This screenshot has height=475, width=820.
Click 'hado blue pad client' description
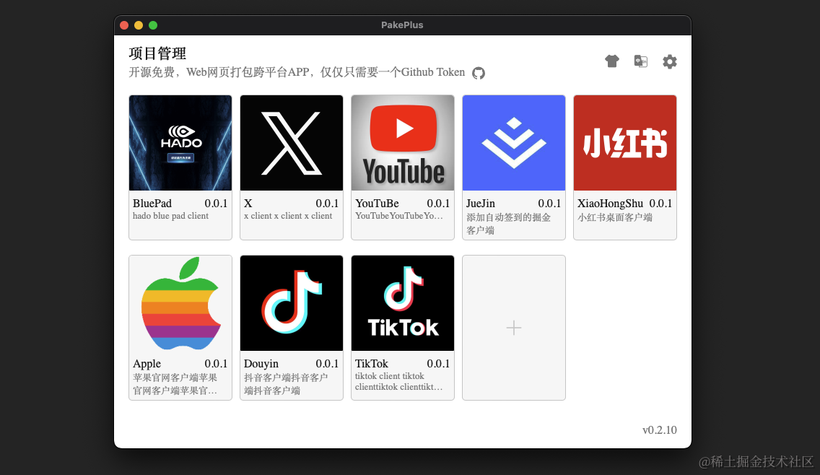coord(170,216)
